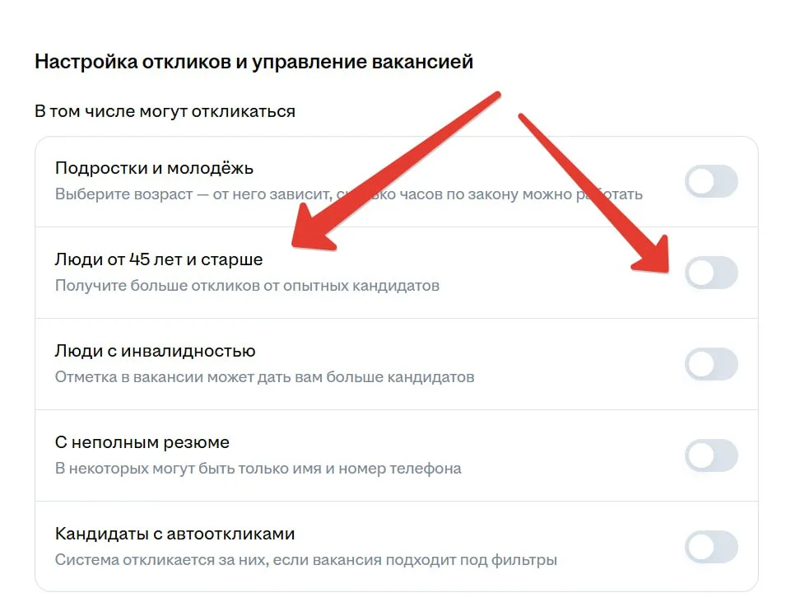Click the Подростки и молодёжь title
This screenshot has height=607, width=791.
[x=154, y=168]
